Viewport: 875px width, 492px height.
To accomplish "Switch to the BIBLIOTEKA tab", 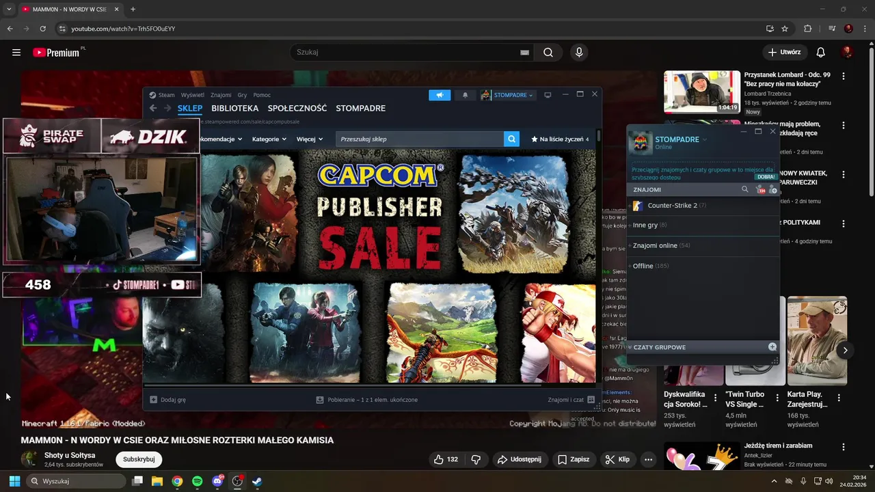I will pyautogui.click(x=235, y=109).
